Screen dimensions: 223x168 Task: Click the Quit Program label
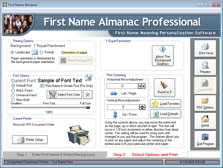[205, 144]
